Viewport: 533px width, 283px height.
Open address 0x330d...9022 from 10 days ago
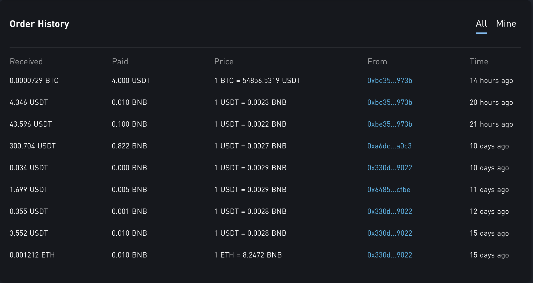[x=390, y=168]
